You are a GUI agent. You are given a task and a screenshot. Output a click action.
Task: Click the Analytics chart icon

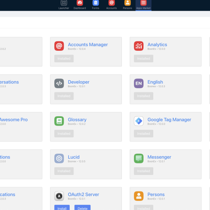click(139, 46)
